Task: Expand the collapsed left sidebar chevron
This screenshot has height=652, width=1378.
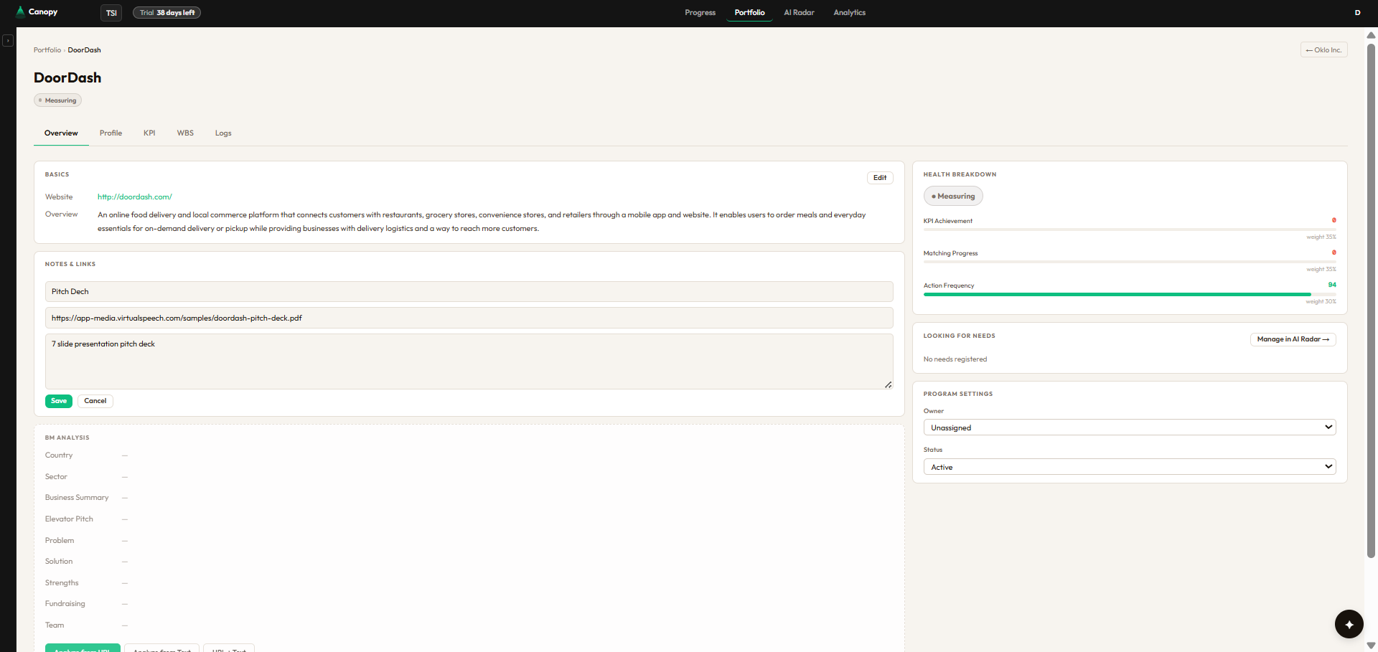Action: coord(8,41)
